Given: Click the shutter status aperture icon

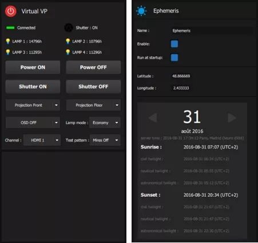Looking at the screenshot, I should click(69, 28).
